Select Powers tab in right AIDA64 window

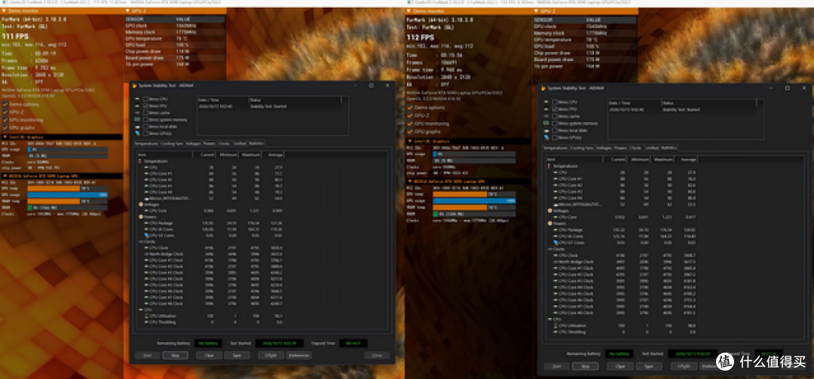coord(620,148)
